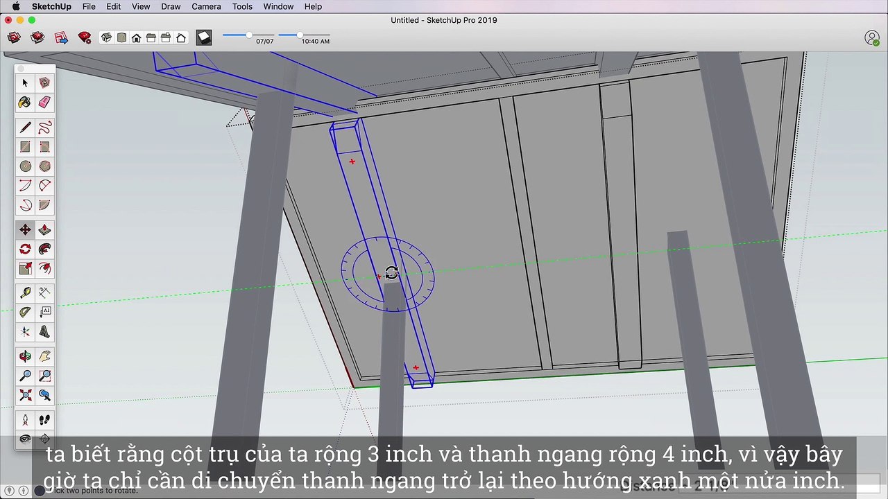This screenshot has height=499, width=888.
Task: Switch to Front view
Action: [136, 37]
